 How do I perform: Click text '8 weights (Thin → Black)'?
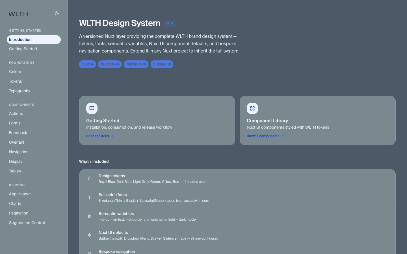(117, 201)
